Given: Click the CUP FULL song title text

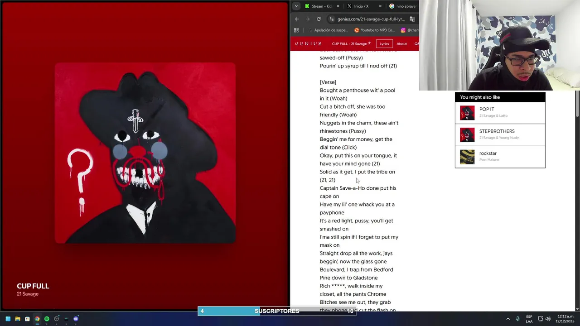Looking at the screenshot, I should [x=33, y=286].
